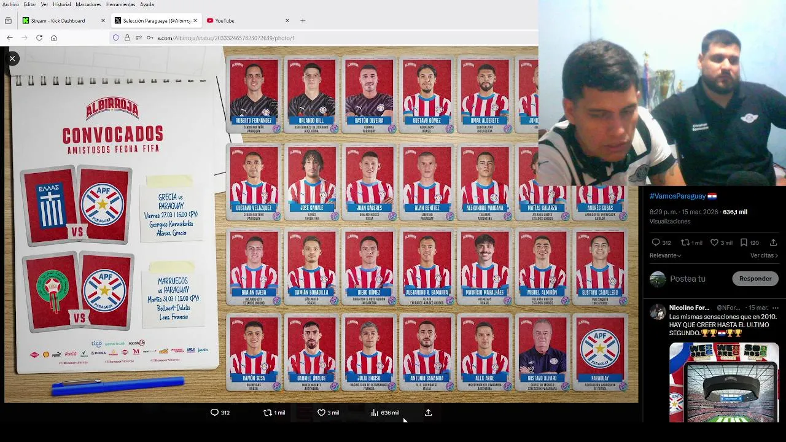Screen dimensions: 786x442
Task: Open the tracking protection shield icon
Action: (115, 37)
